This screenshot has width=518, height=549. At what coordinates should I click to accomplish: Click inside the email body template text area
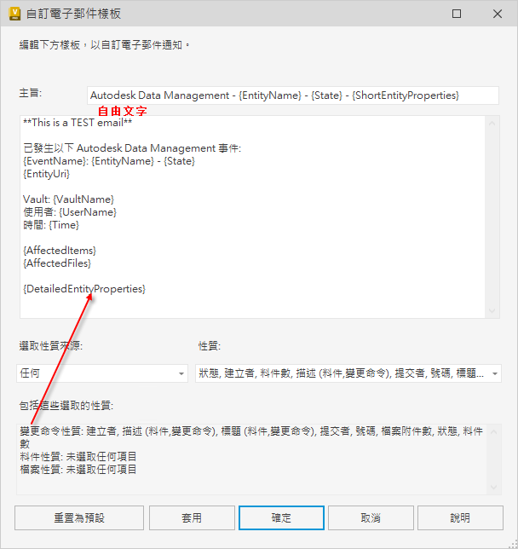253,217
